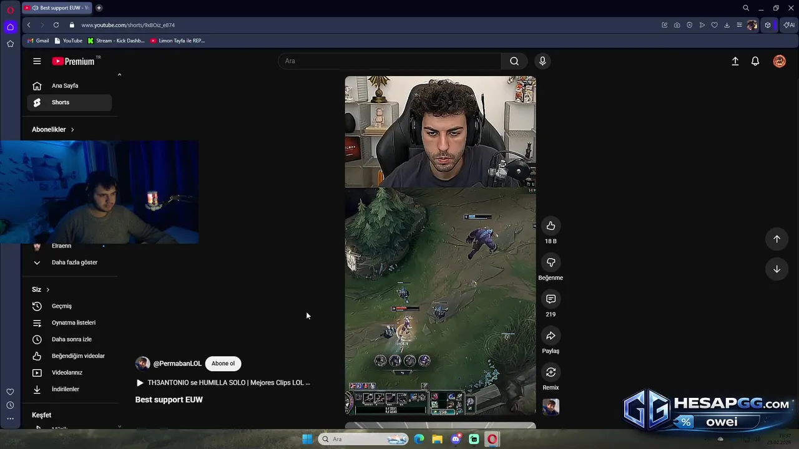Open the Siz section chevron
This screenshot has width=799, height=449.
47,289
